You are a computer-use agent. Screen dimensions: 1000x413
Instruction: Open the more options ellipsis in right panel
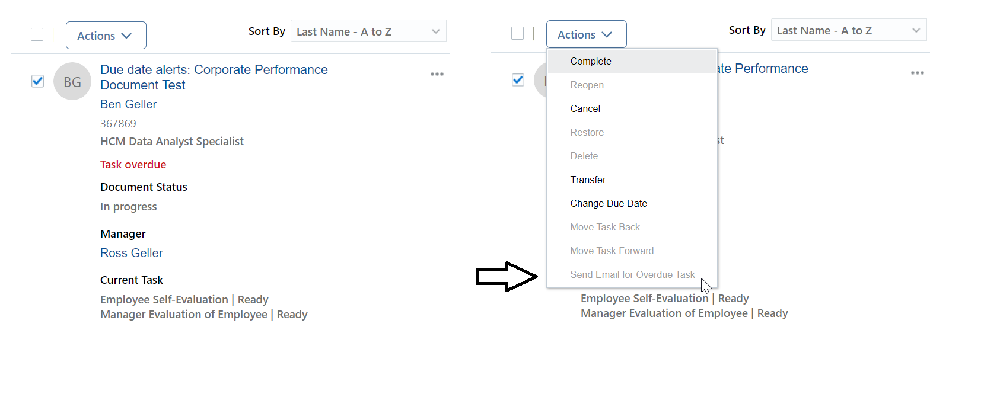coord(918,73)
